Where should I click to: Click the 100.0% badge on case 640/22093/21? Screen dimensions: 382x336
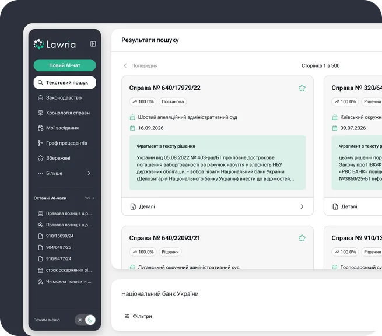[143, 252]
